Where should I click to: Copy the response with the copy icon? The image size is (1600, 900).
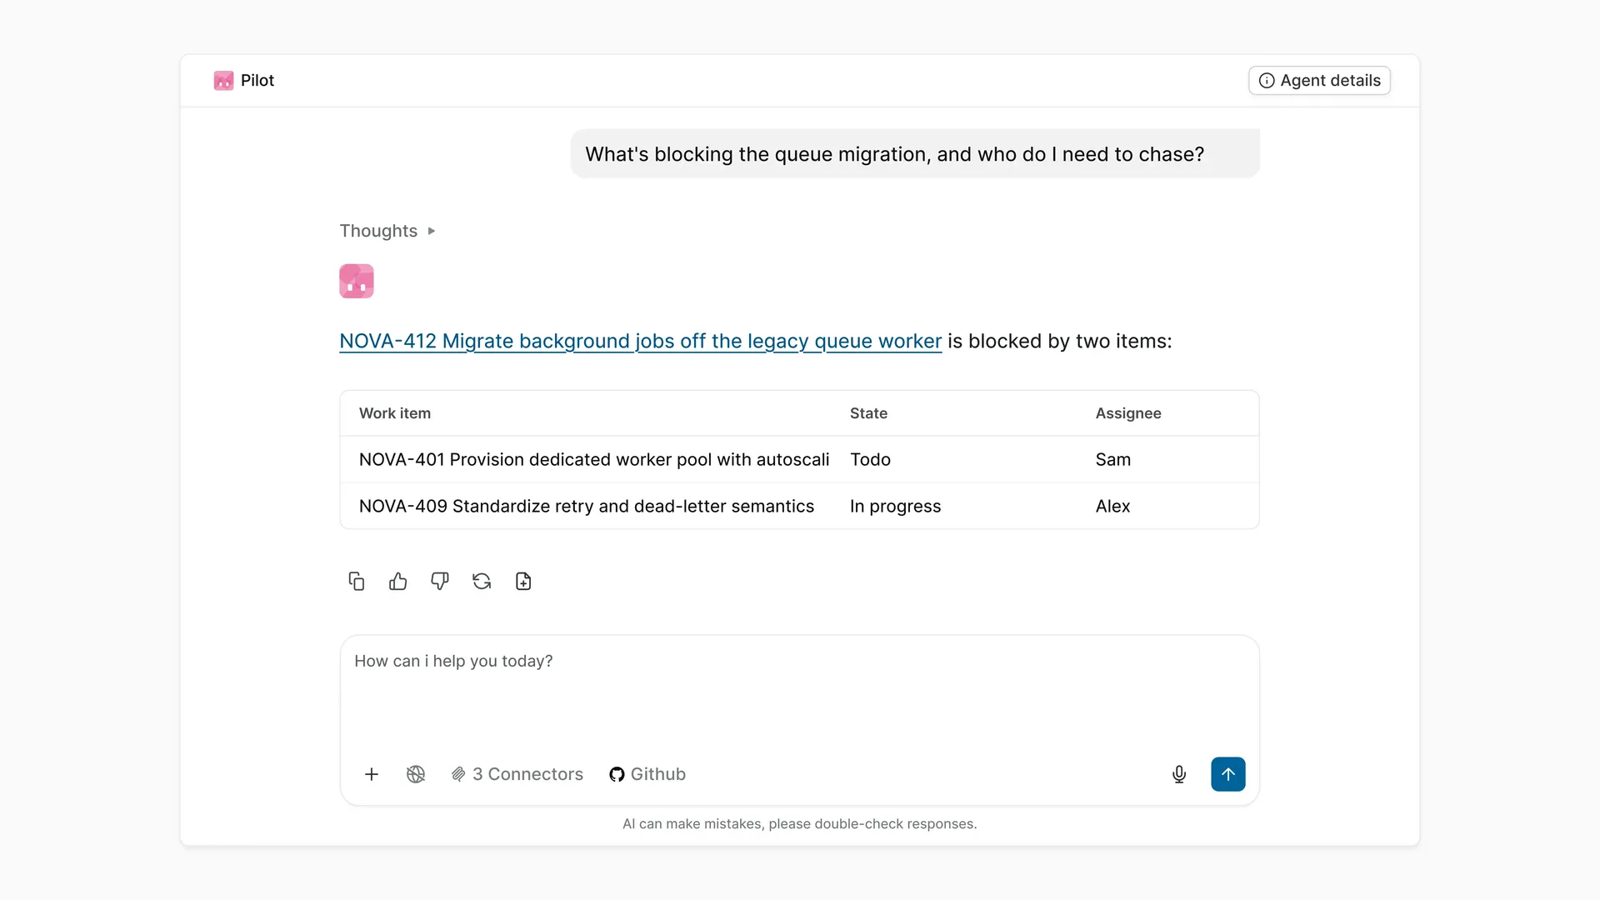pyautogui.click(x=356, y=581)
